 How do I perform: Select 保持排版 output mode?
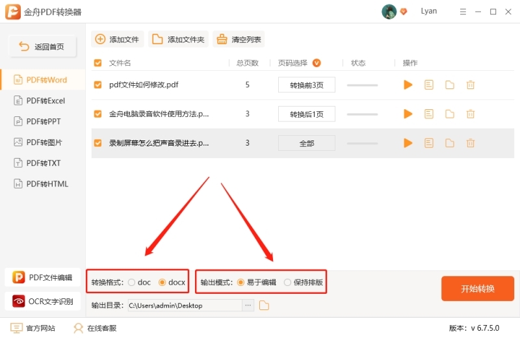pyautogui.click(x=287, y=282)
